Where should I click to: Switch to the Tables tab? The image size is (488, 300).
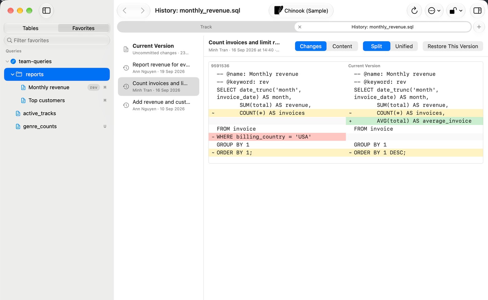point(31,28)
